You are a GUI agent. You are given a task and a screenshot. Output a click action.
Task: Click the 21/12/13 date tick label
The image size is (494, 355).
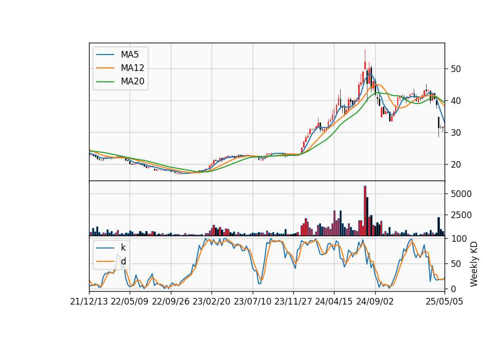[89, 301]
